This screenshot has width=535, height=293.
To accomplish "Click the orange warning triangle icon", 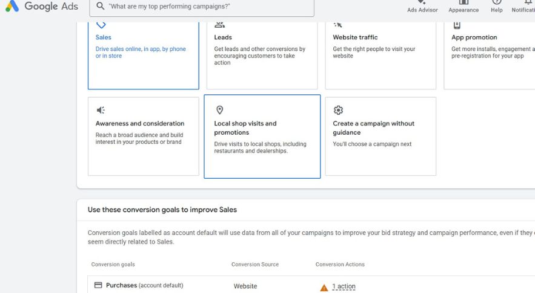I will [324, 288].
